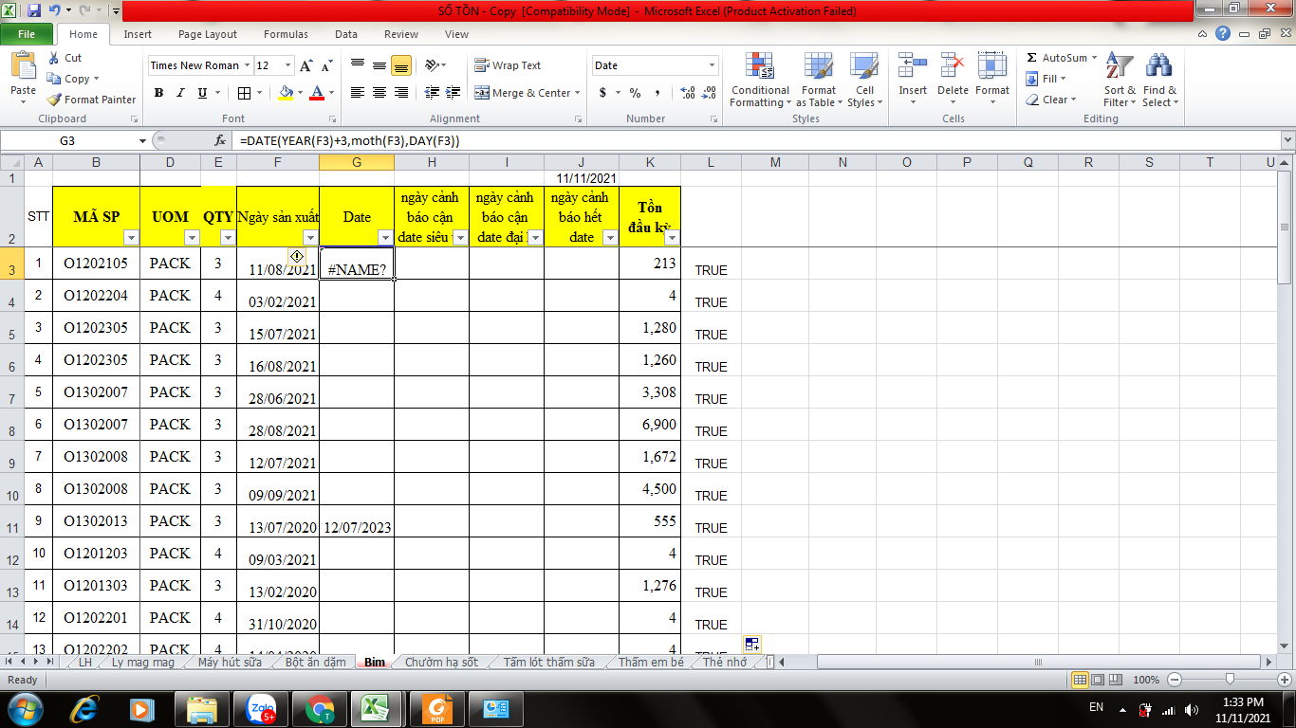The width and height of the screenshot is (1296, 728).
Task: Toggle Underline formatting
Action: point(202,93)
